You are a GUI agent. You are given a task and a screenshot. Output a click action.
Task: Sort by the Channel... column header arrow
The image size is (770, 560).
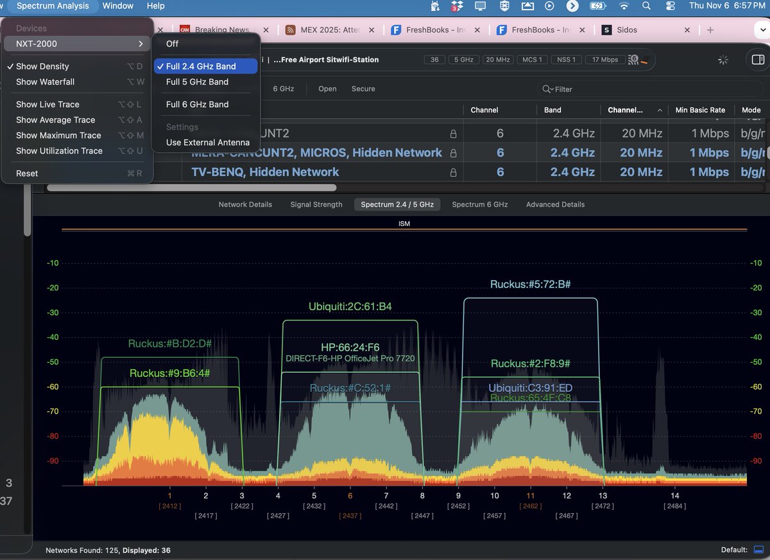click(x=659, y=110)
